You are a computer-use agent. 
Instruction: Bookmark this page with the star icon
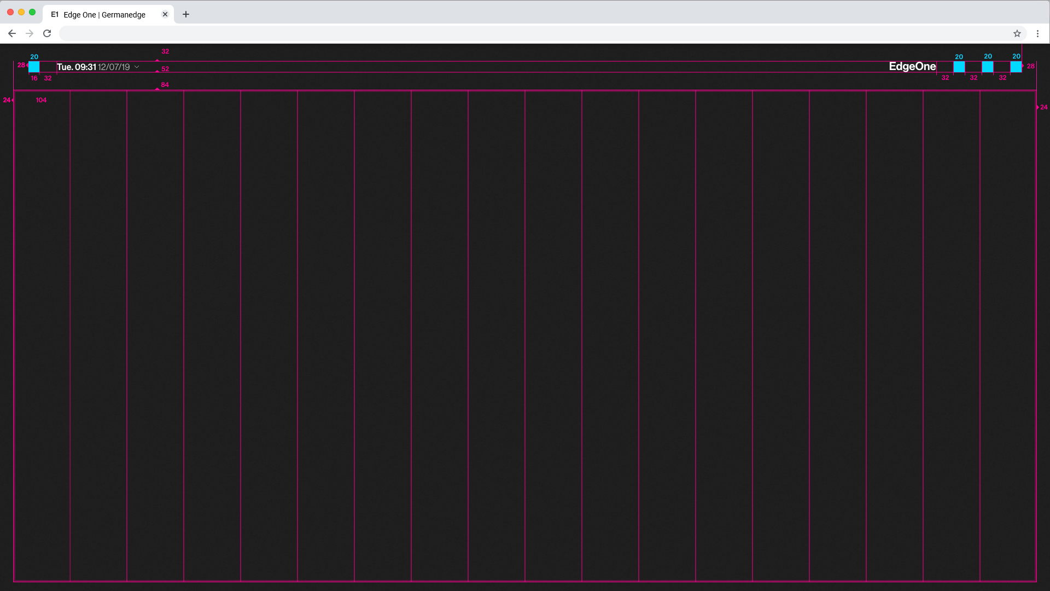1017,33
